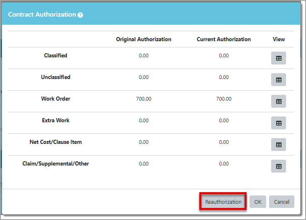306x220 pixels.
Task: View Unclassified authorization details grid
Action: 279,80
